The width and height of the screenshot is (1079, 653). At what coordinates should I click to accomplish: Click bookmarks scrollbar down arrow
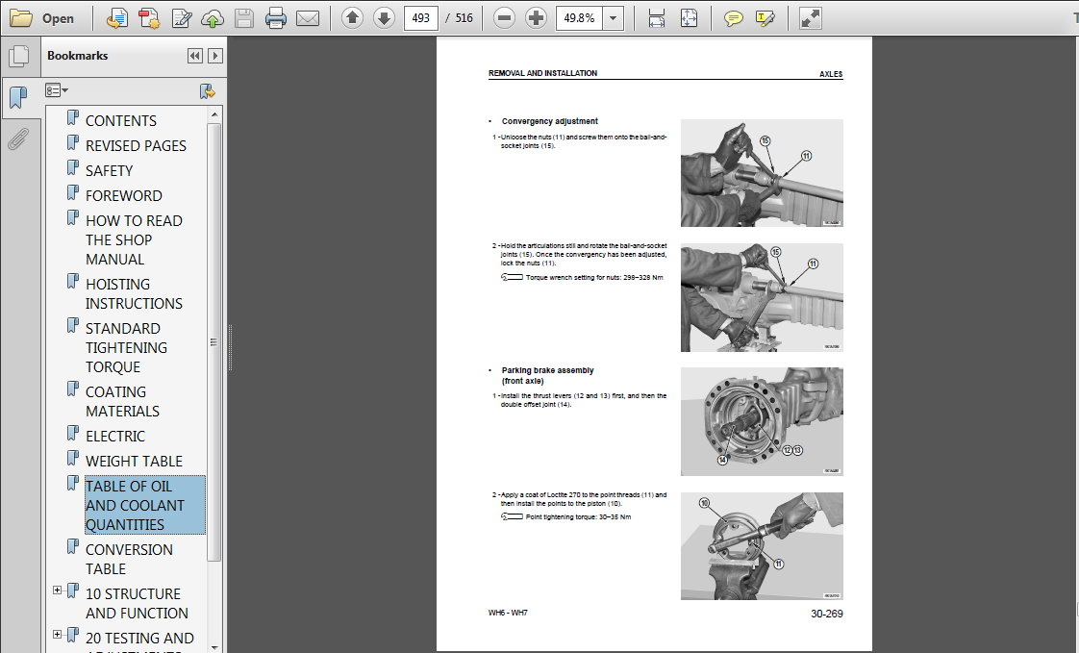click(214, 647)
